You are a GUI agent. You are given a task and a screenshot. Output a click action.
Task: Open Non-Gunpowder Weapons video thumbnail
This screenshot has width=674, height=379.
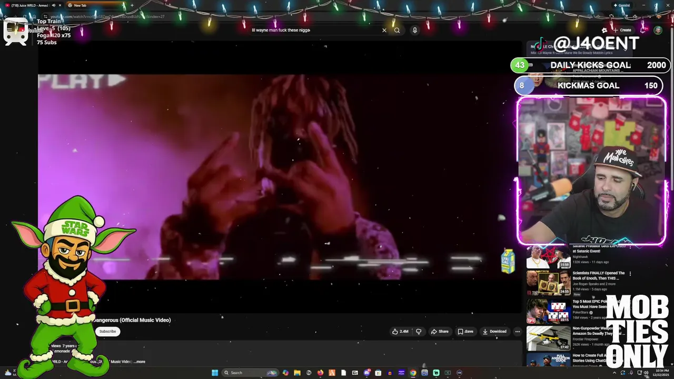coord(548,338)
